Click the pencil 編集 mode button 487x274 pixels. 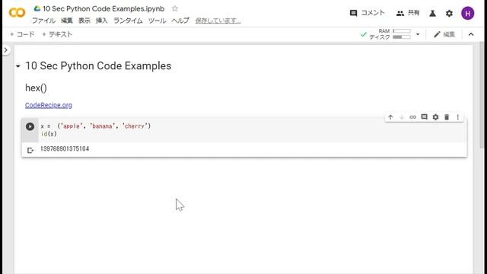[x=444, y=34]
